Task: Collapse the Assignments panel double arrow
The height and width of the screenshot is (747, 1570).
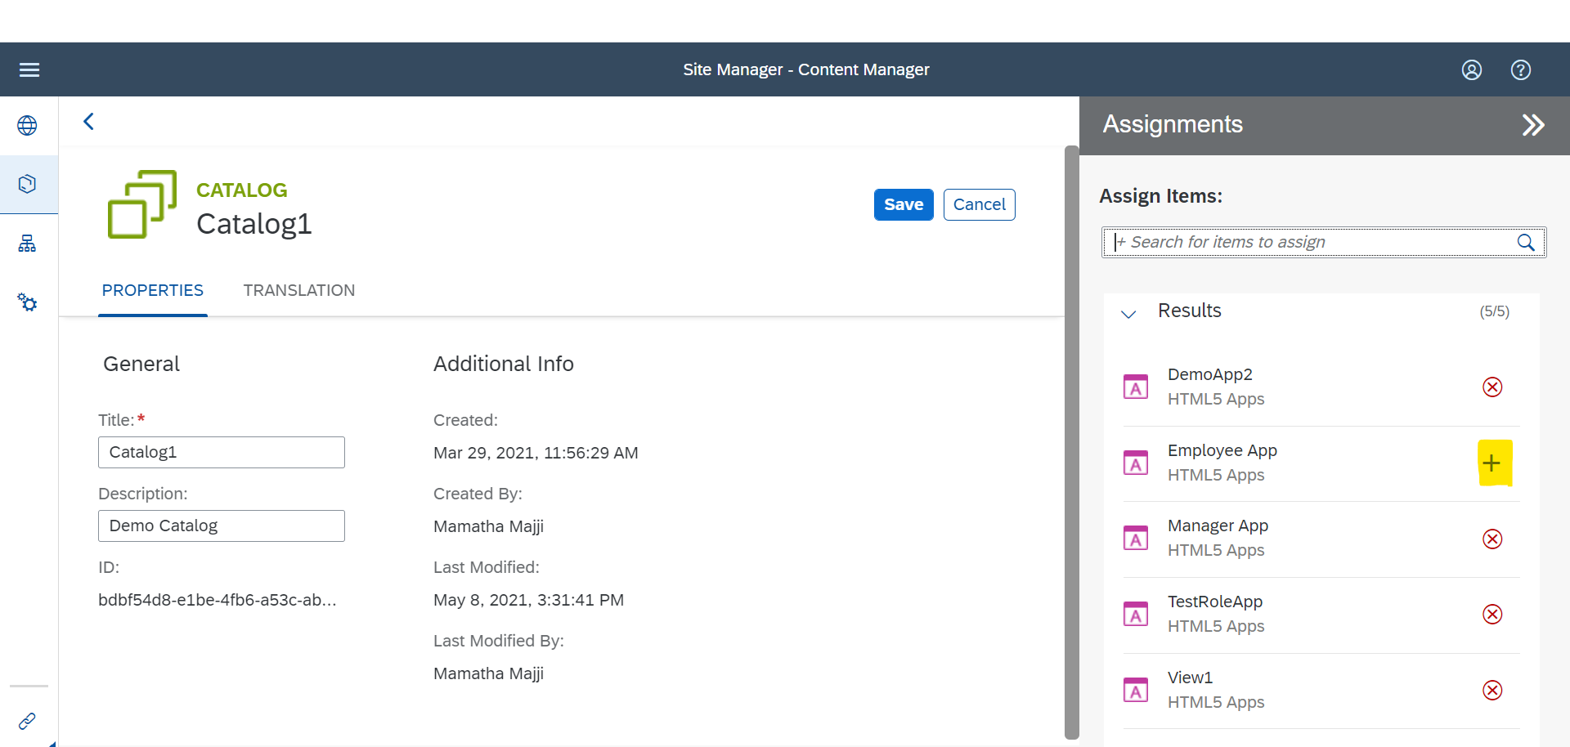Action: pos(1533,125)
